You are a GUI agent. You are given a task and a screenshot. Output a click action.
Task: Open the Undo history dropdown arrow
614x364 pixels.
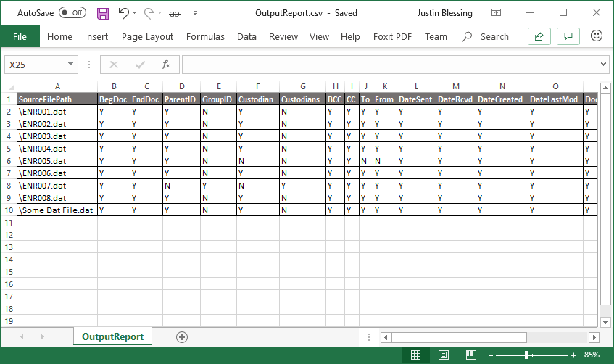pyautogui.click(x=137, y=13)
